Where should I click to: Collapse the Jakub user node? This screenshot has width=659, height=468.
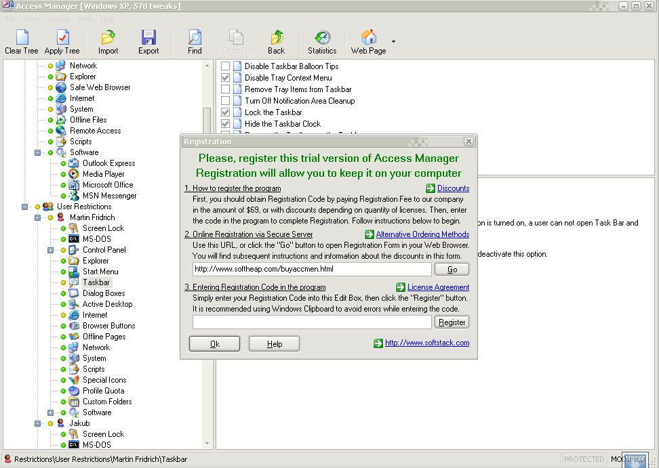pos(37,423)
